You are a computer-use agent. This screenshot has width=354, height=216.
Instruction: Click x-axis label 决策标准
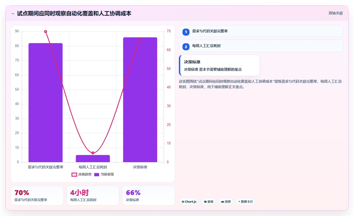coord(140,167)
